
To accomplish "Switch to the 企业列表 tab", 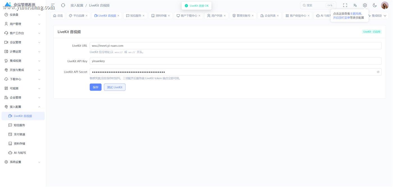I will (x=270, y=16).
